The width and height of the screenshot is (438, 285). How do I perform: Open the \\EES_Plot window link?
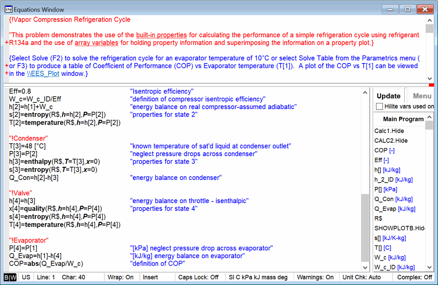[x=43, y=73]
